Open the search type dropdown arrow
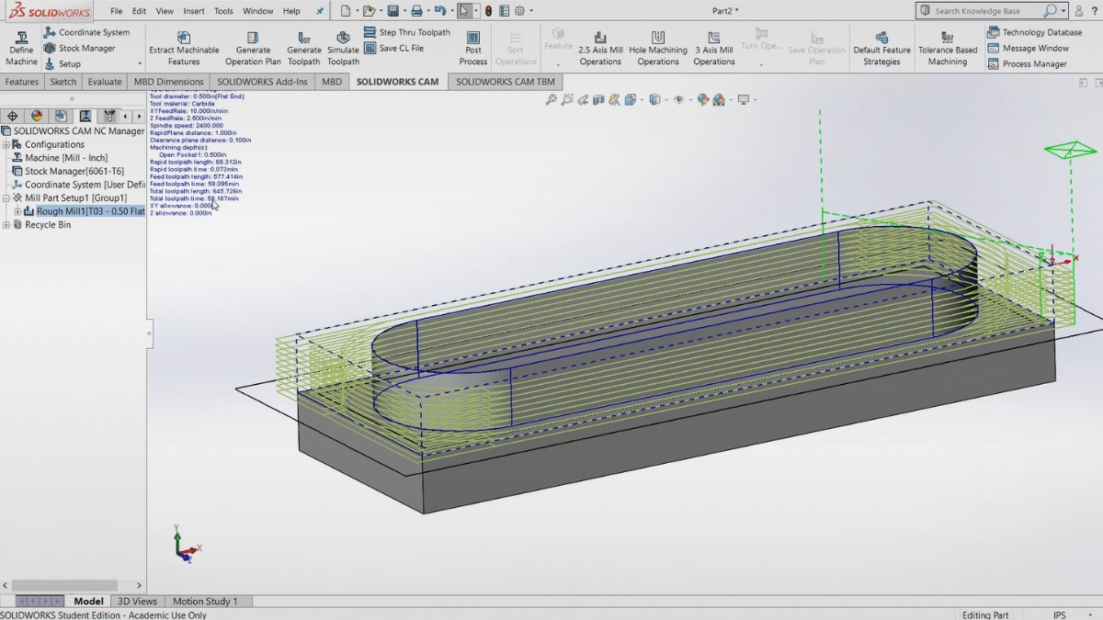The width and height of the screenshot is (1103, 620). click(1063, 11)
